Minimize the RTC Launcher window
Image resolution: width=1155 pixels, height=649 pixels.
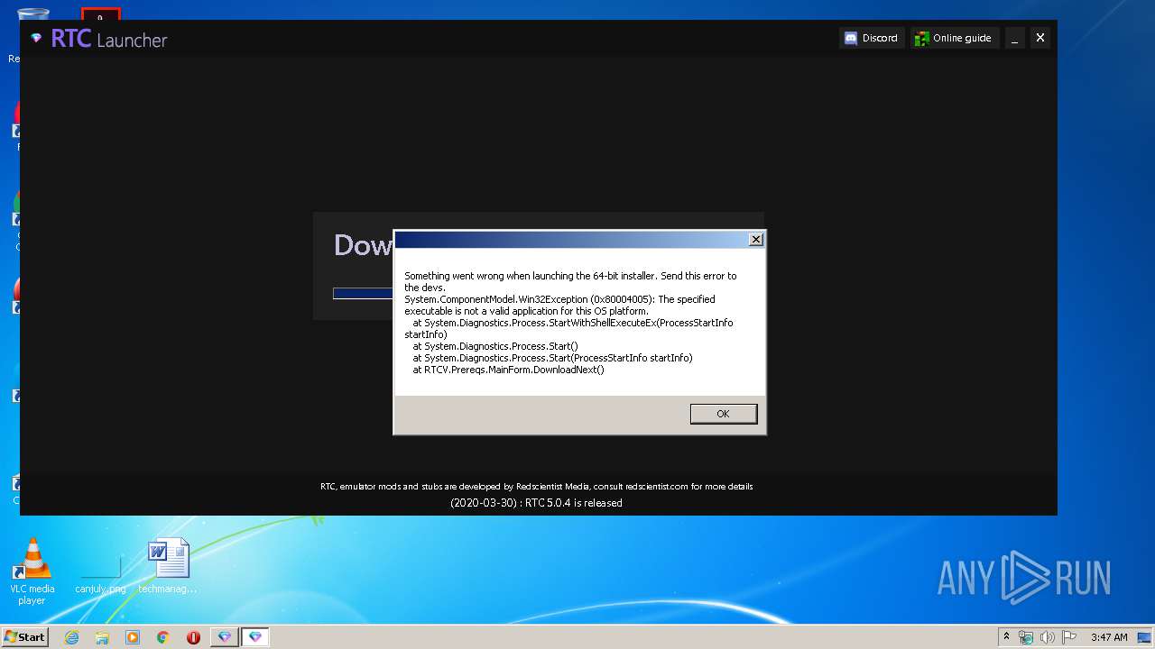[1015, 38]
